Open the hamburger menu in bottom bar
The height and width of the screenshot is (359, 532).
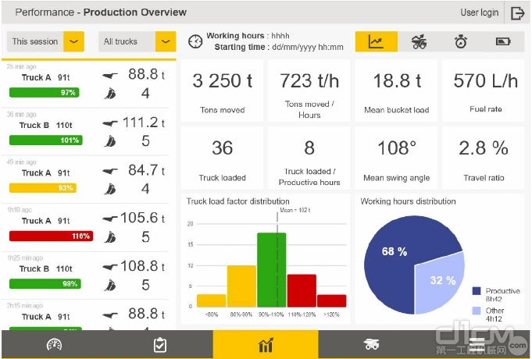pos(477,344)
